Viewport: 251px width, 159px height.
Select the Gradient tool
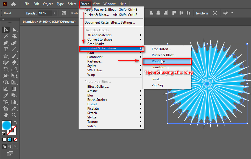[x=14, y=89]
